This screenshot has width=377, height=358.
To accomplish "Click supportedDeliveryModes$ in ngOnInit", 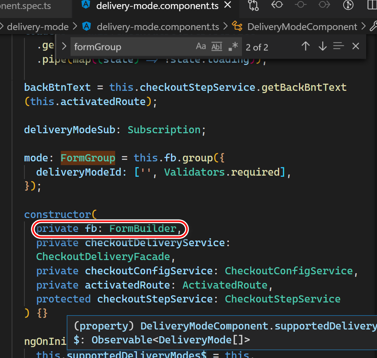I will (x=137, y=354).
